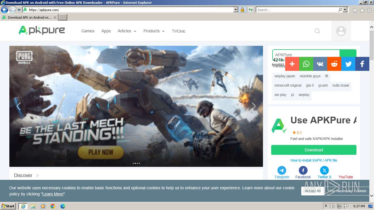Open the Facebook round social icon

(303, 170)
